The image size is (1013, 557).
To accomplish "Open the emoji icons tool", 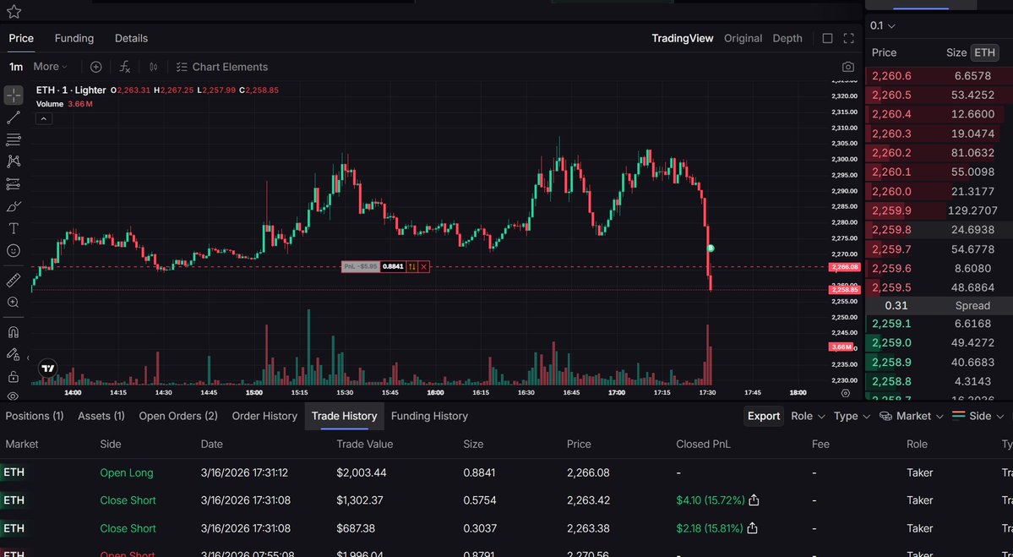I will [14, 251].
